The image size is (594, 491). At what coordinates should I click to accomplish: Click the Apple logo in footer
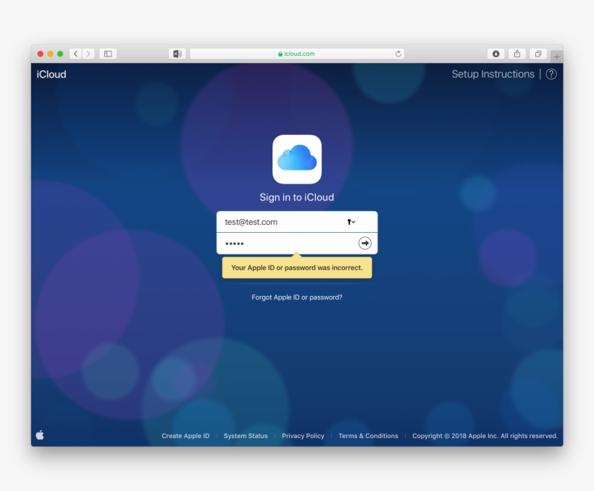(x=40, y=435)
